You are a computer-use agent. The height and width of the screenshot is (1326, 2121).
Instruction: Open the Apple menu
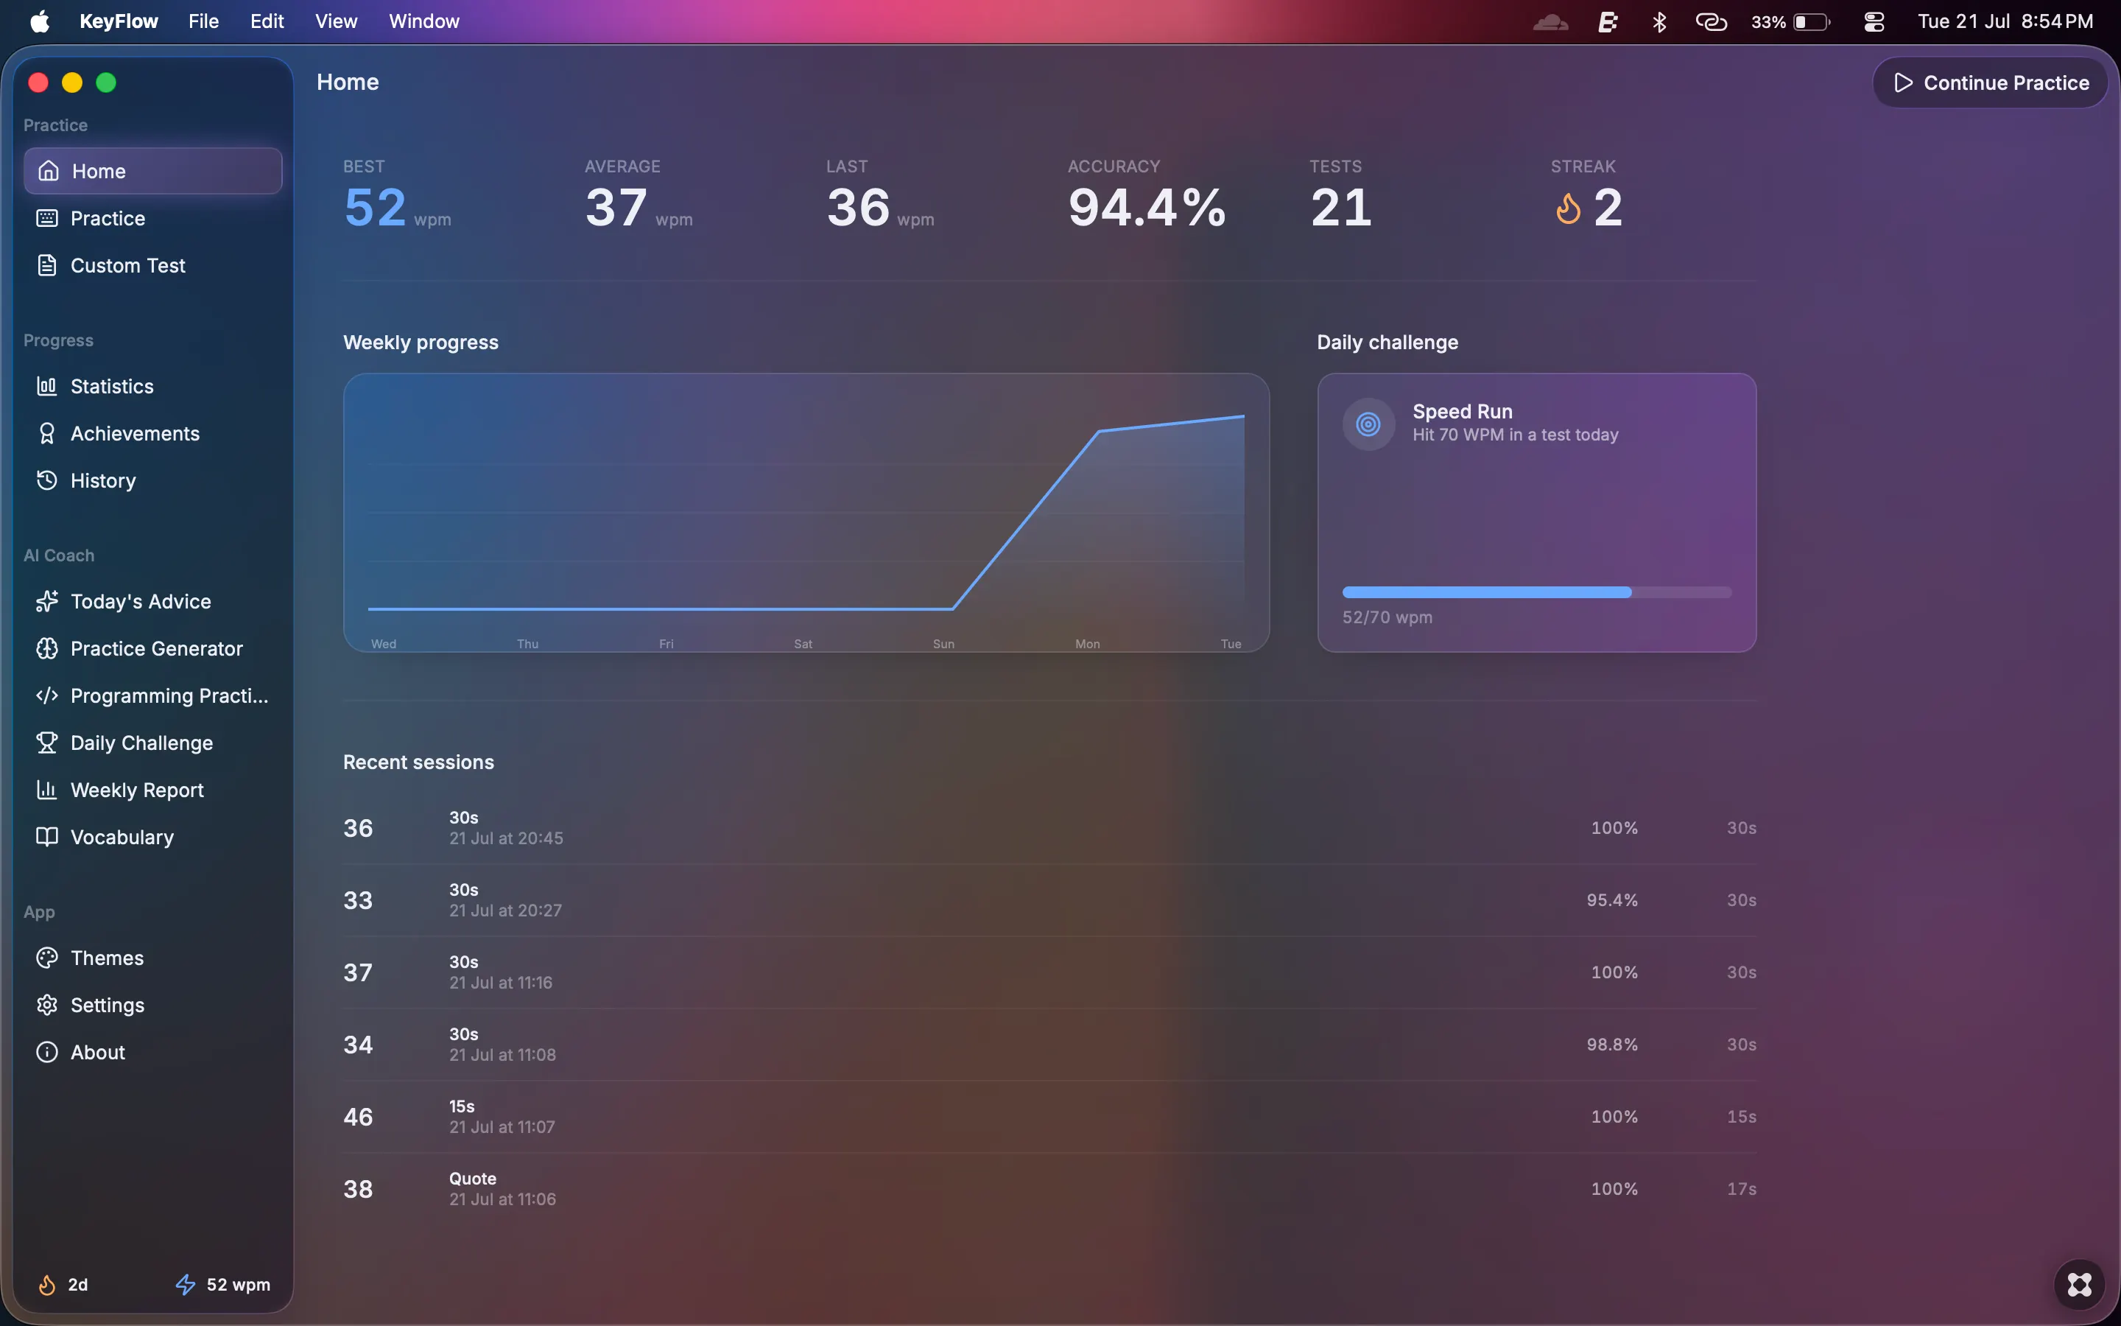tap(40, 22)
